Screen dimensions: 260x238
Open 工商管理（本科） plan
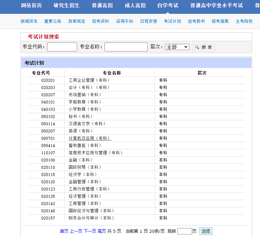coord(85,203)
